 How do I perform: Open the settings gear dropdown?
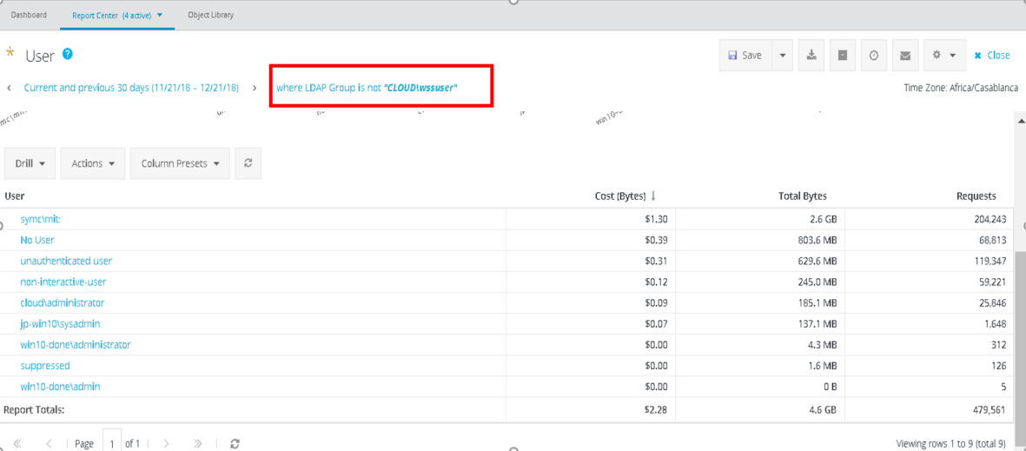click(944, 56)
